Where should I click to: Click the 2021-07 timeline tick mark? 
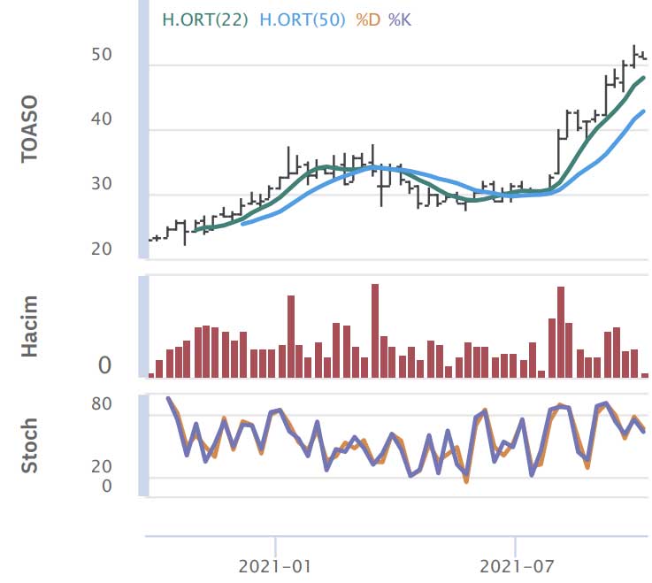[x=515, y=546]
